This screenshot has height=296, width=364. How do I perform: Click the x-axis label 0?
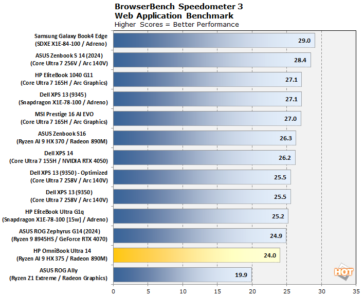[113, 291]
